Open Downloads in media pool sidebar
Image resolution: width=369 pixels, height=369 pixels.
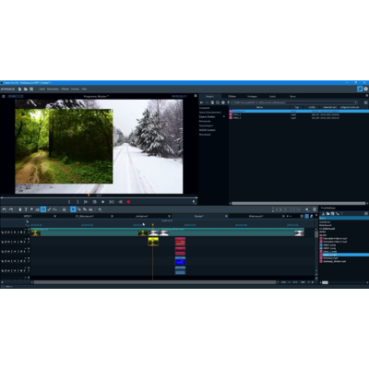[x=205, y=135]
